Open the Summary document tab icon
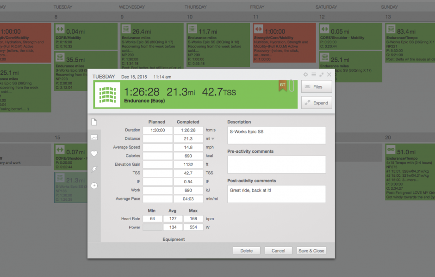This screenshot has width=435, height=277. [x=94, y=122]
